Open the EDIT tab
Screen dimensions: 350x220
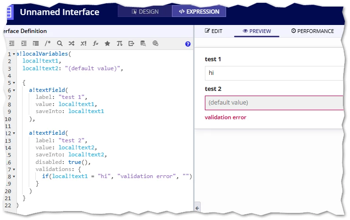click(213, 31)
